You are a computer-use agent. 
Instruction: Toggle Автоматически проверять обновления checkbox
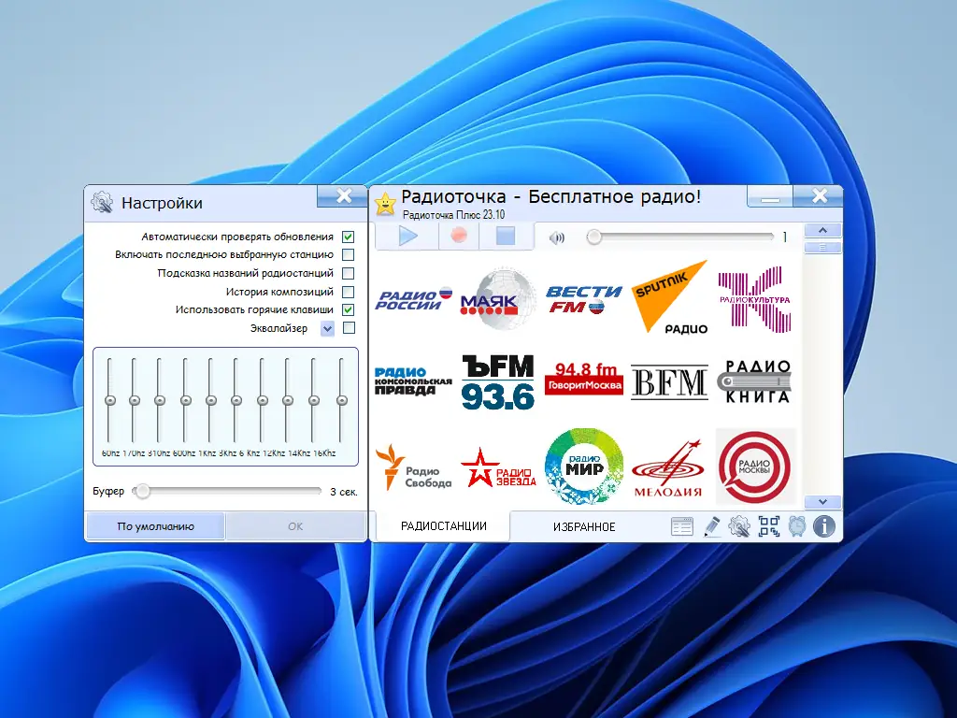tap(348, 237)
